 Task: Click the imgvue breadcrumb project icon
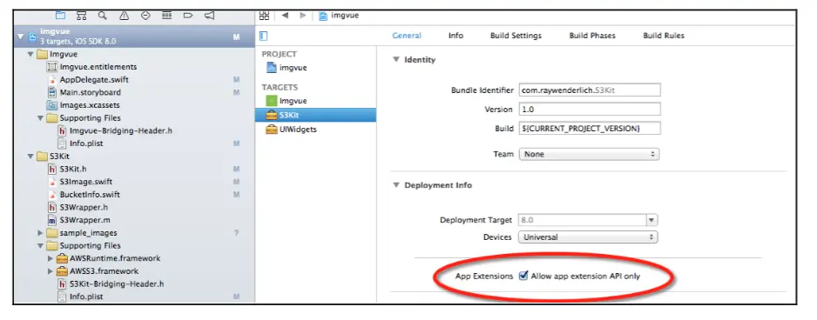[x=323, y=16]
